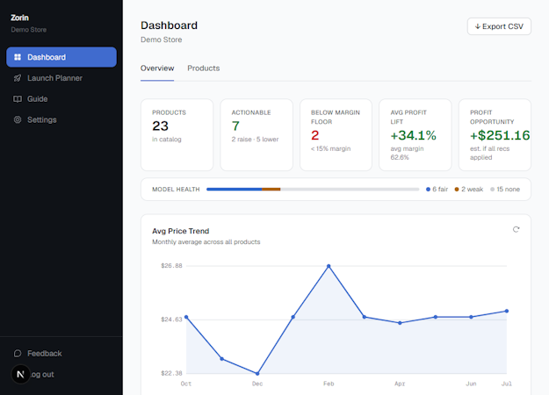Click the Feedback speech bubble icon
This screenshot has height=395, width=549.
pos(18,354)
